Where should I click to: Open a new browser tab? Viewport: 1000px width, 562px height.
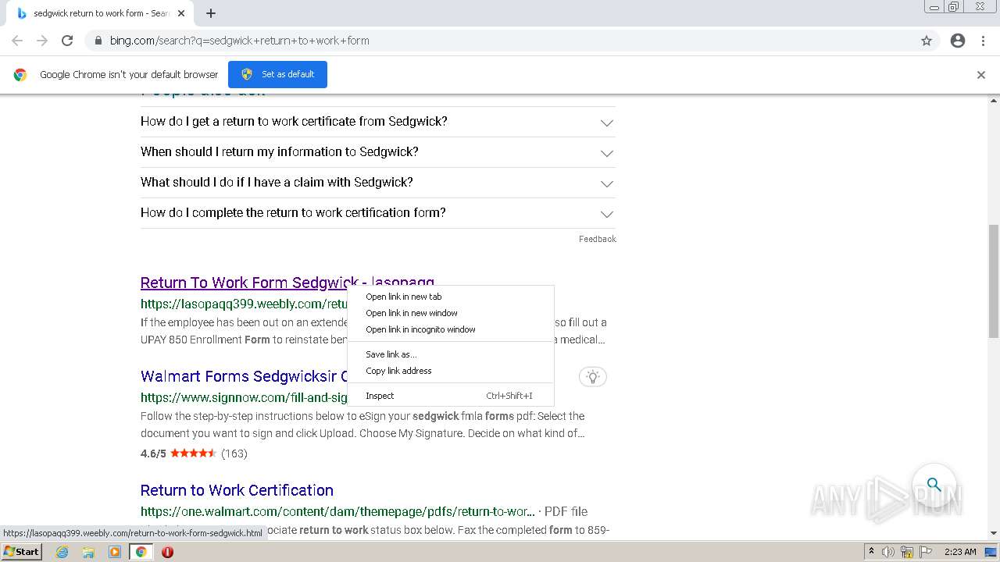211,13
